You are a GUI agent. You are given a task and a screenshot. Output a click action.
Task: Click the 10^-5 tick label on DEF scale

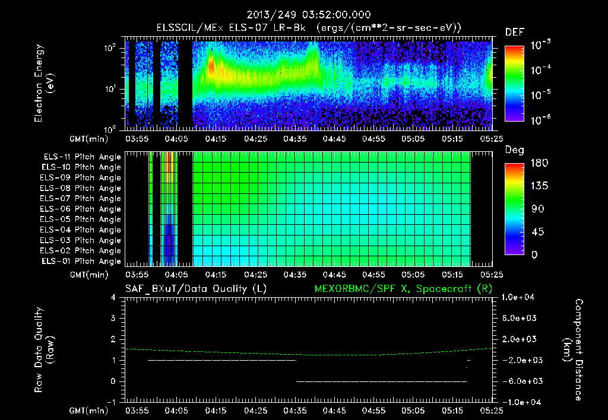point(540,94)
